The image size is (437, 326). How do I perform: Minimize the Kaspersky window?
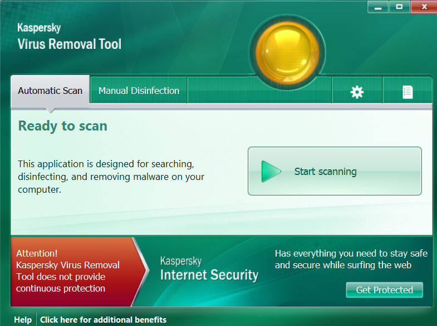378,7
